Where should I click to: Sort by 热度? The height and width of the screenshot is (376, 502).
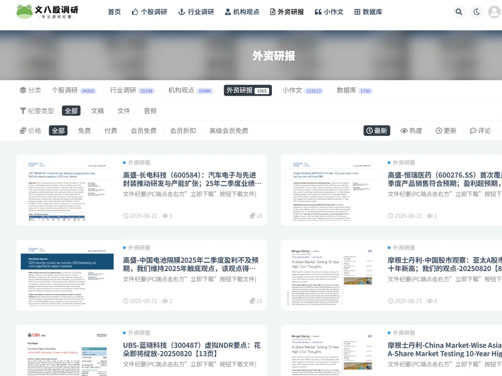coord(411,130)
